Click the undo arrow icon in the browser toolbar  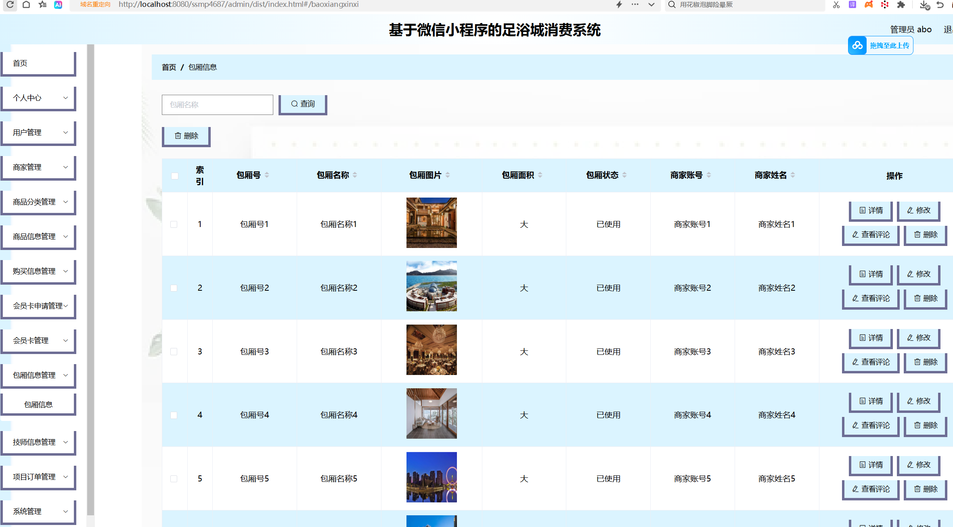[x=940, y=5]
